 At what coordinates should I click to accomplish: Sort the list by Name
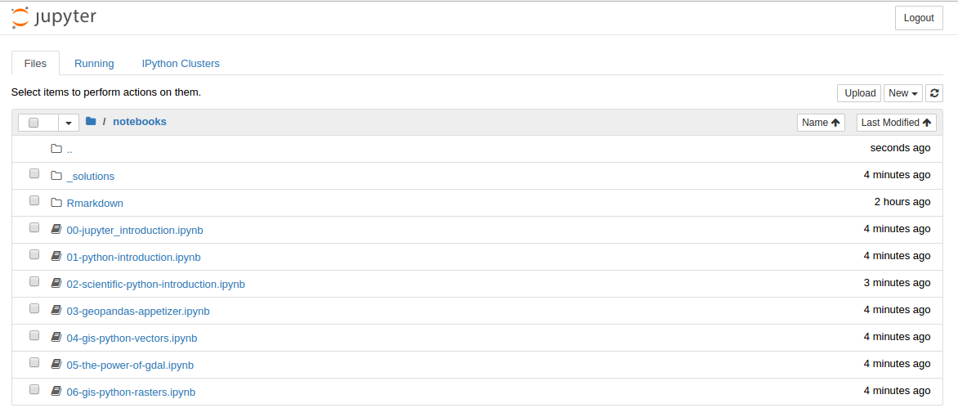pos(821,123)
